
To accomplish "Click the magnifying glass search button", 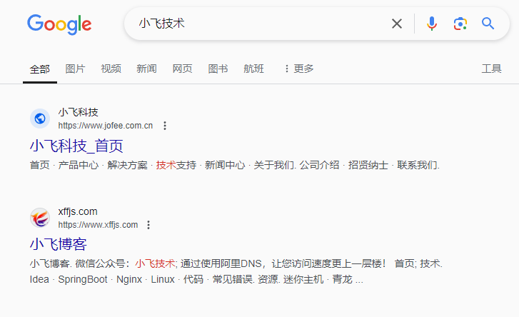I will (x=488, y=24).
